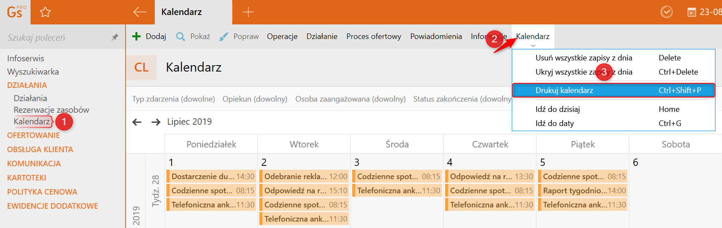
Task: Open the Operacje menu
Action: pyautogui.click(x=282, y=36)
